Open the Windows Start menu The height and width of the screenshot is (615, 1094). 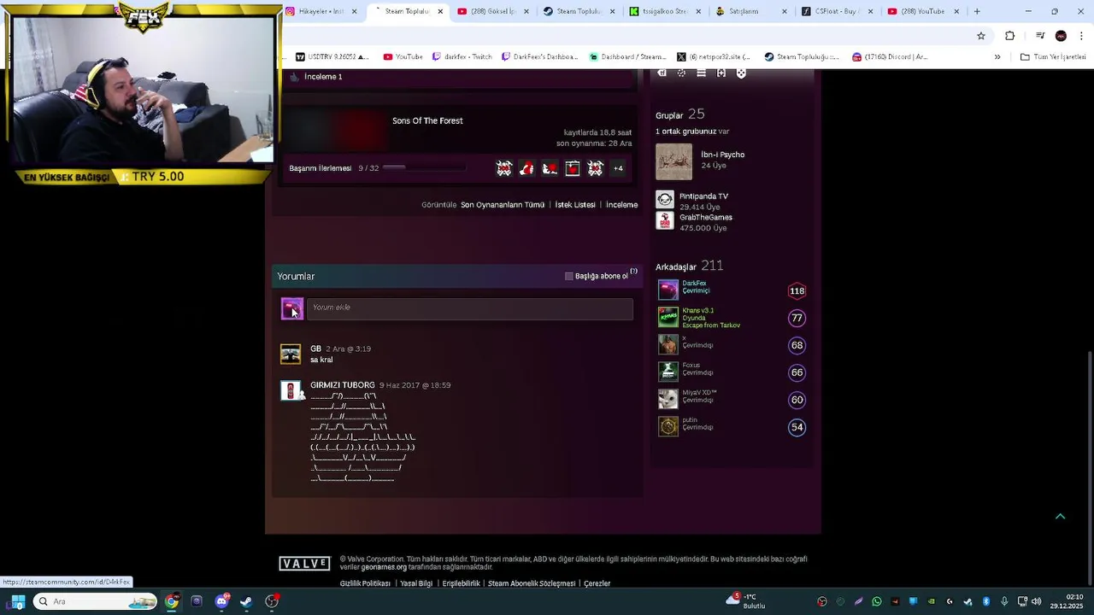point(17,601)
